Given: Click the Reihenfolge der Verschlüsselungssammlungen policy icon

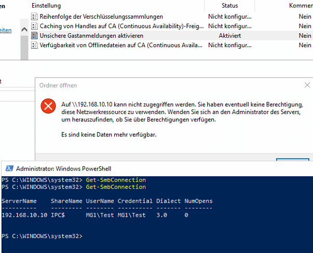Looking at the screenshot, I should coord(35,17).
